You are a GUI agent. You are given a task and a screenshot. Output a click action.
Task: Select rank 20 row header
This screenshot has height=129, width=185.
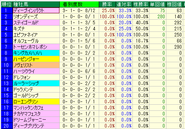tap(7, 126)
